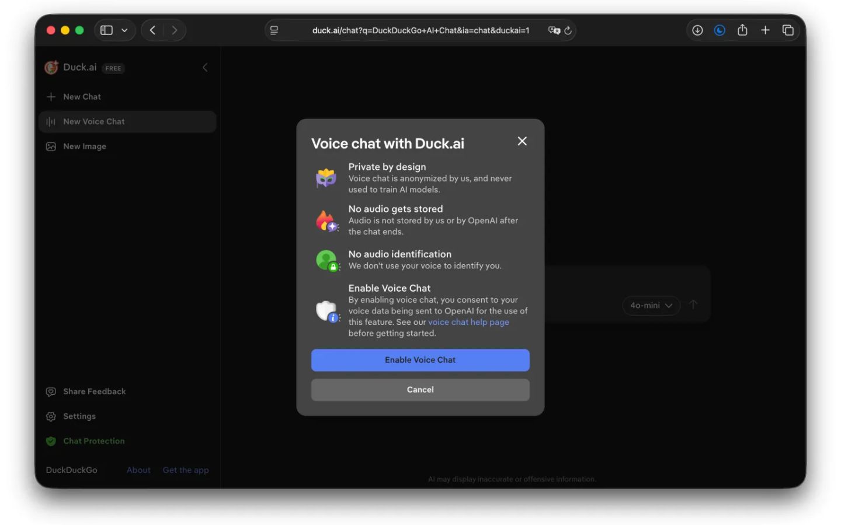Go back with the browser back arrow
The height and width of the screenshot is (525, 841).
[152, 30]
